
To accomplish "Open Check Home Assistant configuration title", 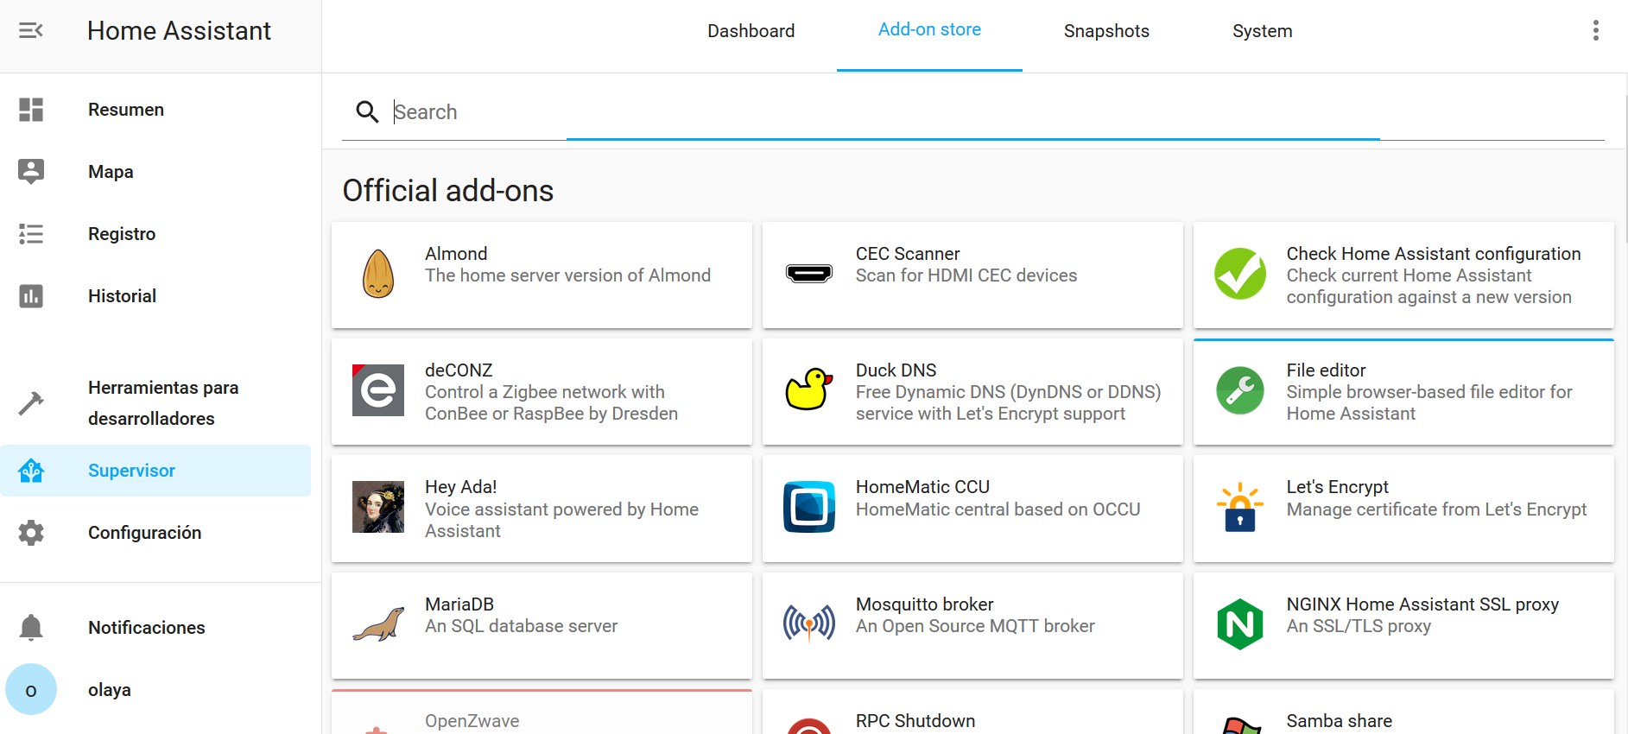I will point(1434,254).
